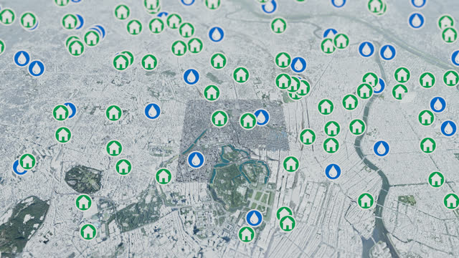This screenshot has width=459, height=258.
Task: Select the water drop marker inside the dark highlighted square
Action: pyautogui.click(x=261, y=118)
